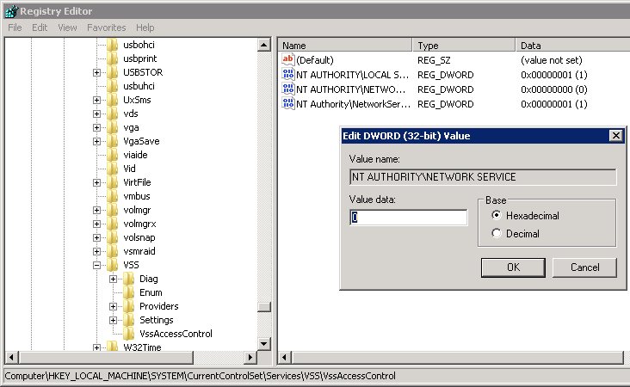Click the NT AUTHORITY\LOCAL S... DWORD icon
The width and height of the screenshot is (630, 387).
[288, 75]
